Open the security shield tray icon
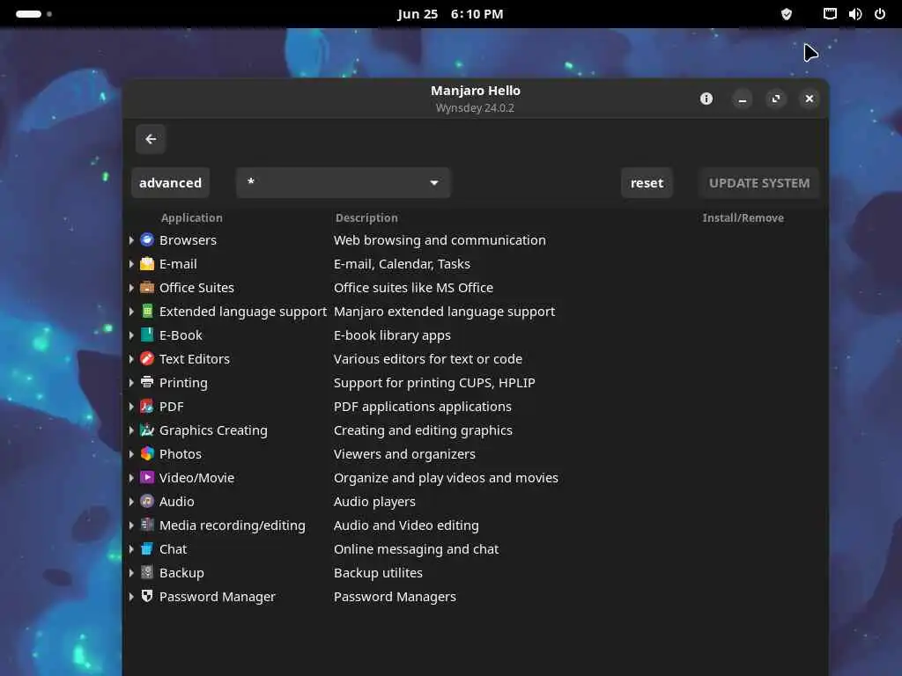Screen dimensions: 902x676 pyautogui.click(x=787, y=14)
